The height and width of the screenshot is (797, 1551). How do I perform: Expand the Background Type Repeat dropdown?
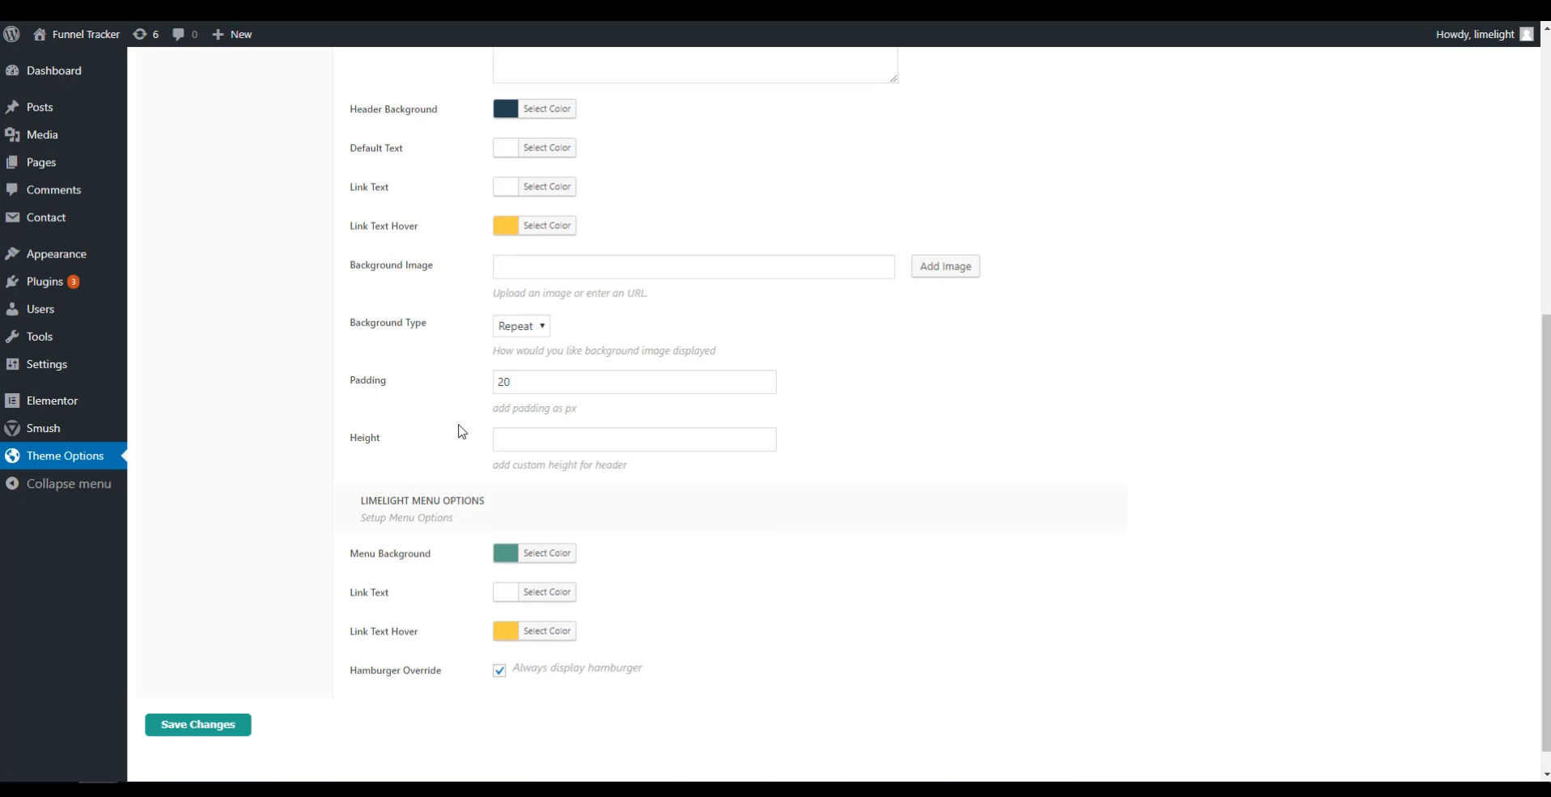click(x=521, y=326)
